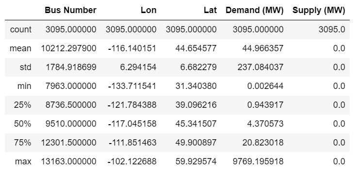The height and width of the screenshot is (175, 357).
Task: Select the mean row label
Action: click(x=20, y=48)
